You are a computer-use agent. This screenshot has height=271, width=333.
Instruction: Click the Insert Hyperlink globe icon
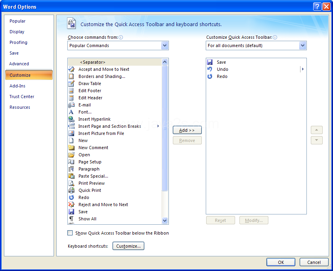(71, 119)
